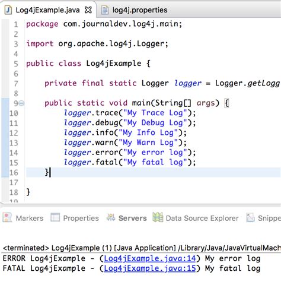Click the Snippets view icon

[x=250, y=217]
